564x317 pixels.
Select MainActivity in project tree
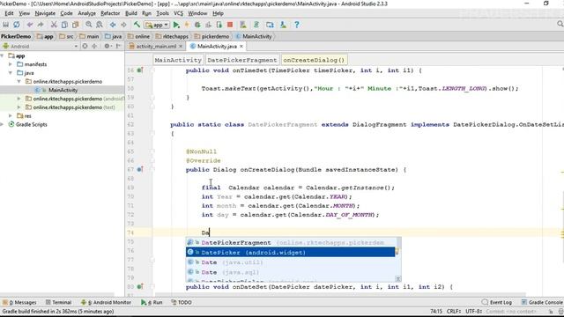click(62, 90)
